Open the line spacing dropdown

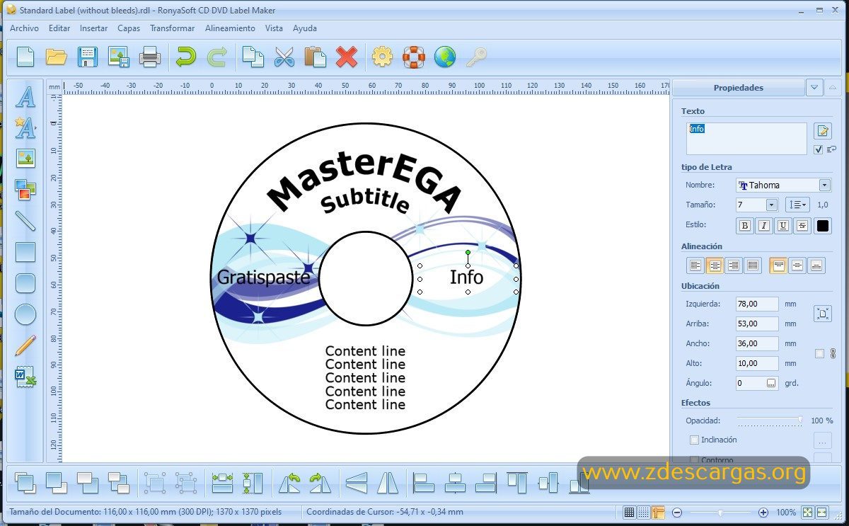(x=797, y=205)
